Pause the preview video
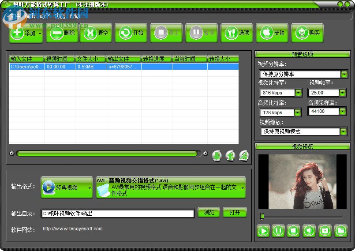 278,231
